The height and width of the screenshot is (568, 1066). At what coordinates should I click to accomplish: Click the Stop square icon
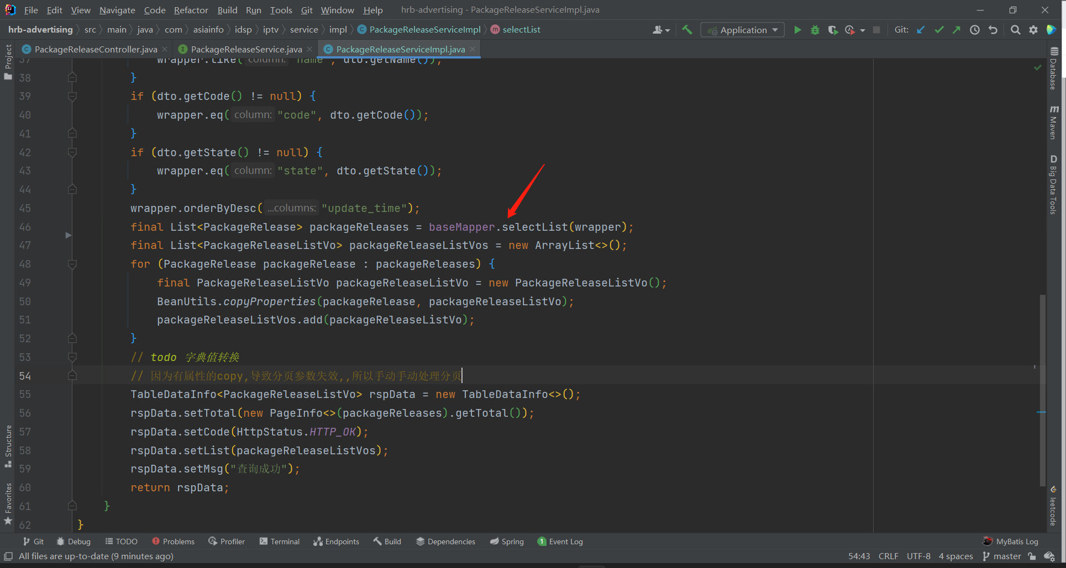876,30
